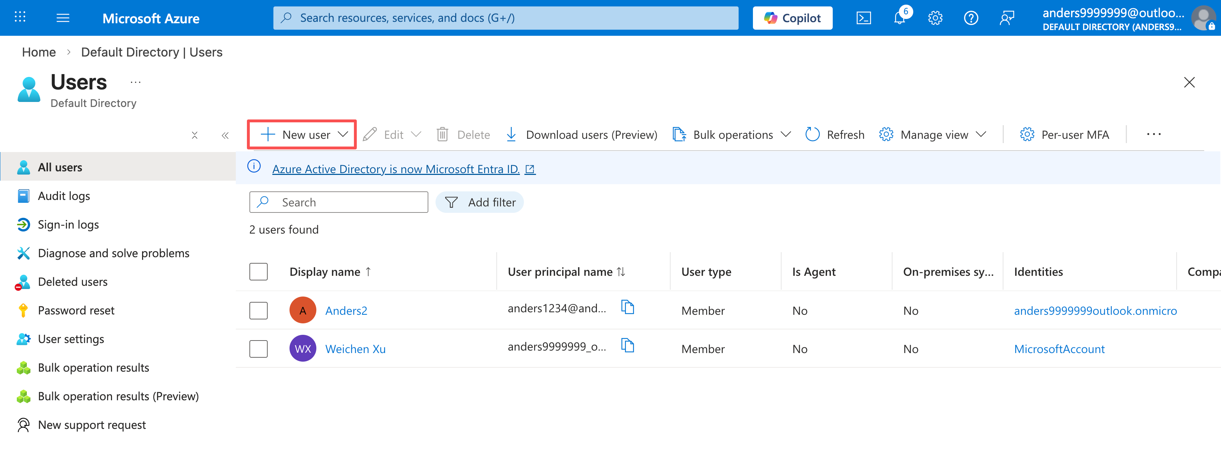Navigate to Sign-in logs
The image size is (1221, 460).
(x=68, y=224)
